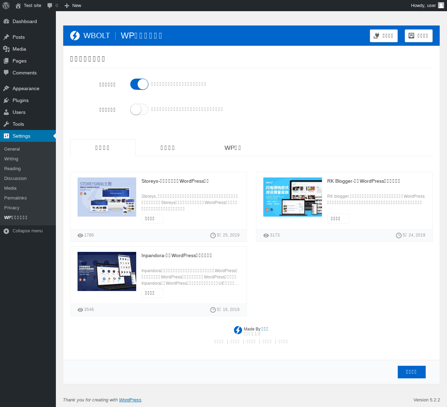Open Tools in the sidebar
447x407 pixels.
28,124
